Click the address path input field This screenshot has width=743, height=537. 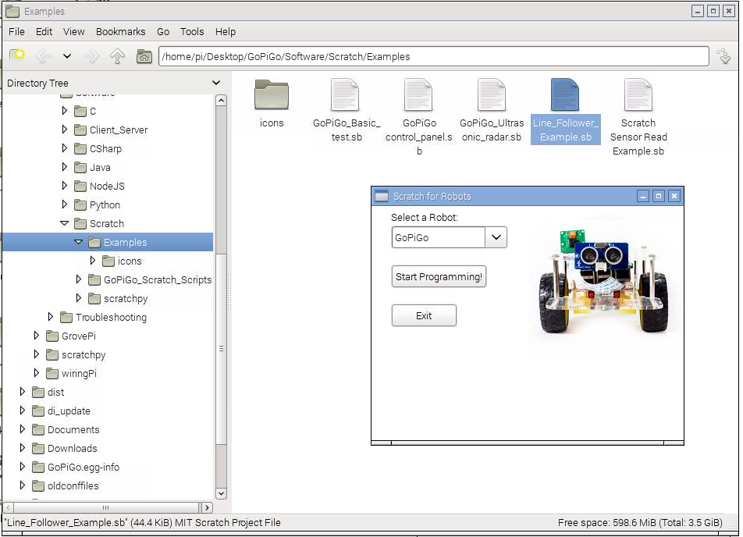[x=434, y=56]
